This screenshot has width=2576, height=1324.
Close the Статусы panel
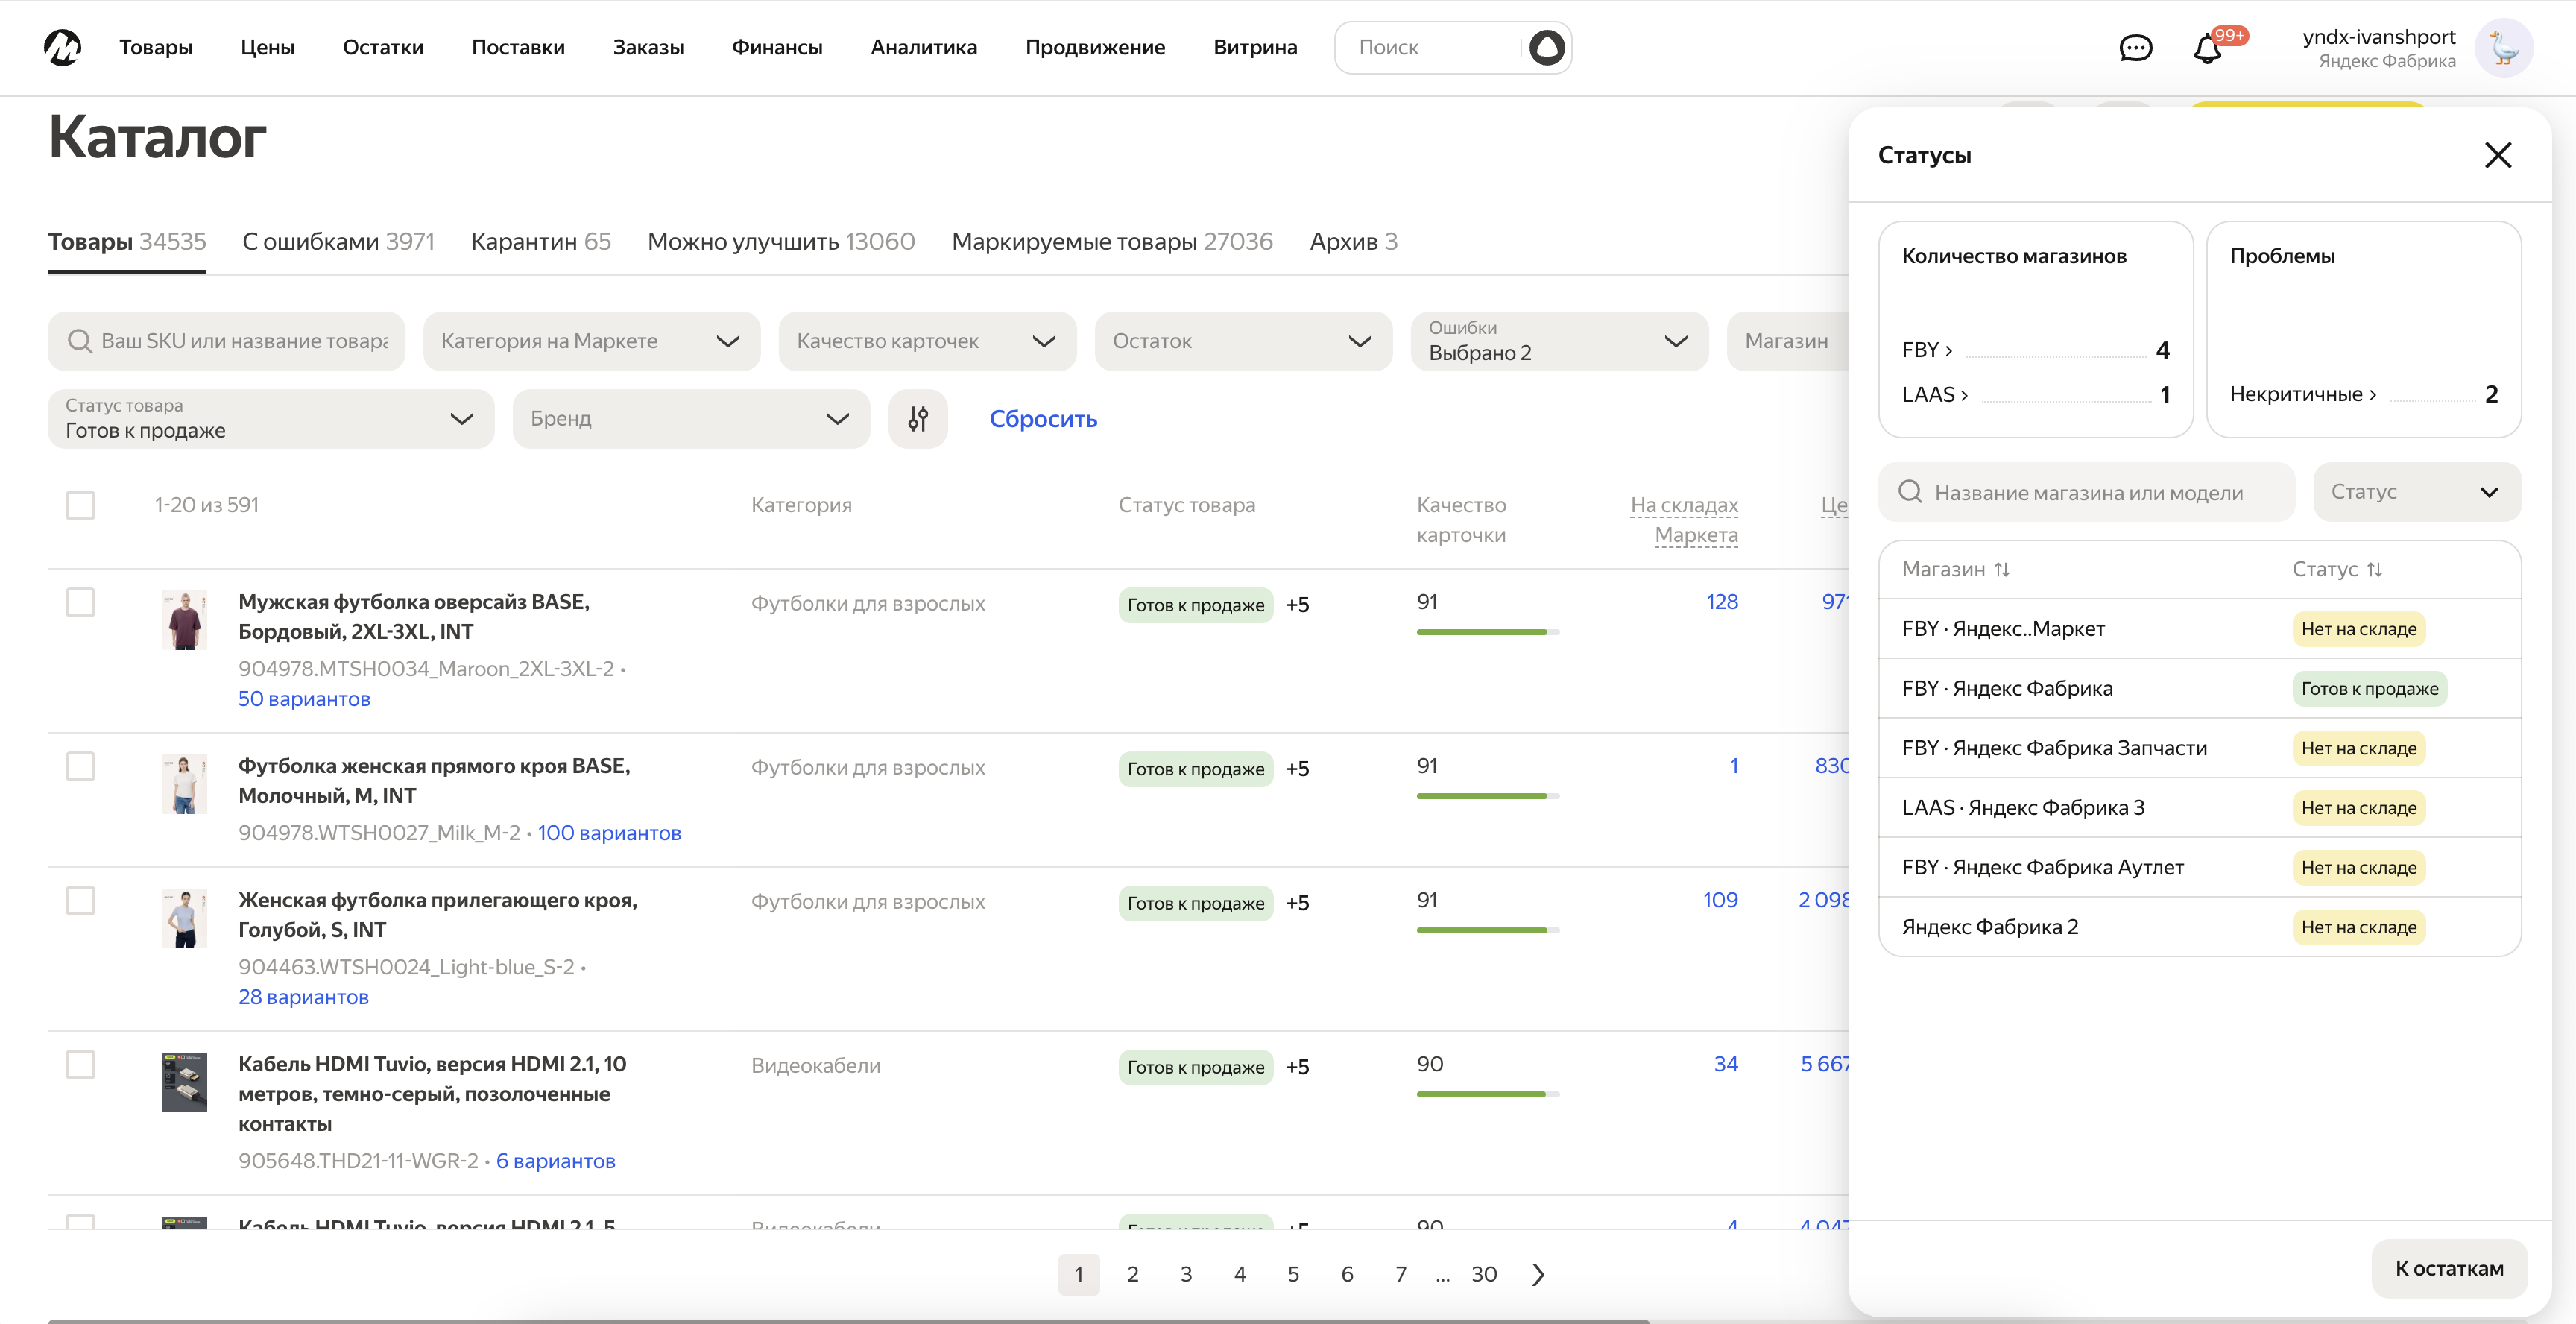[x=2497, y=155]
